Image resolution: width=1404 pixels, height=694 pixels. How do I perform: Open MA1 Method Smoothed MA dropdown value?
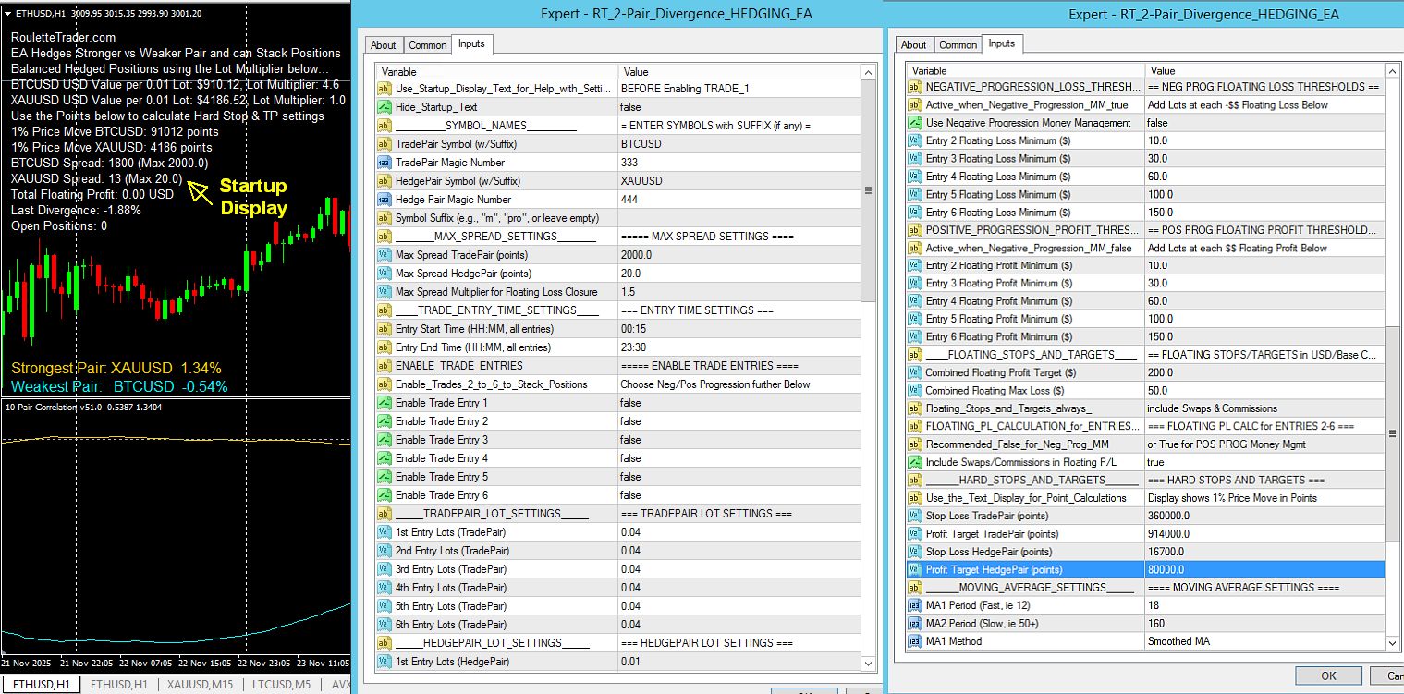[x=1264, y=641]
